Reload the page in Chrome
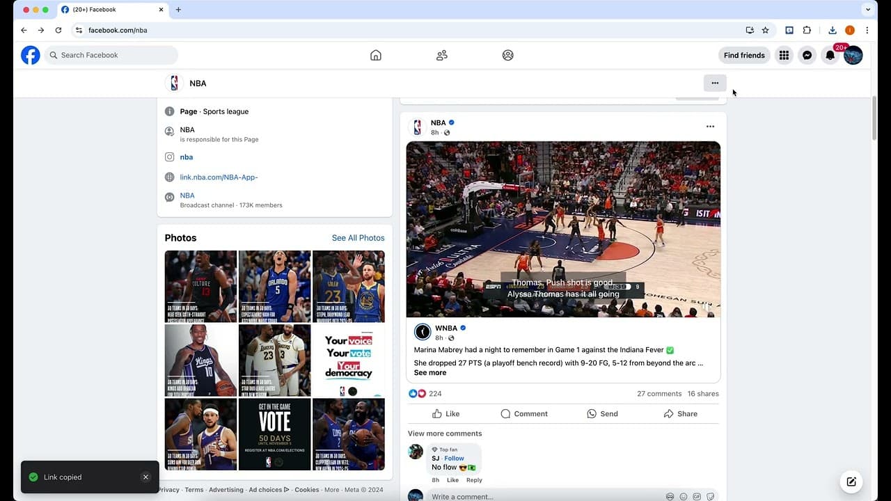Image resolution: width=891 pixels, height=501 pixels. pyautogui.click(x=58, y=30)
